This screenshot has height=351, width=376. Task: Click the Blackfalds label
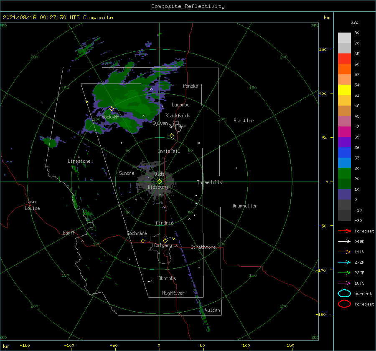pyautogui.click(x=178, y=116)
